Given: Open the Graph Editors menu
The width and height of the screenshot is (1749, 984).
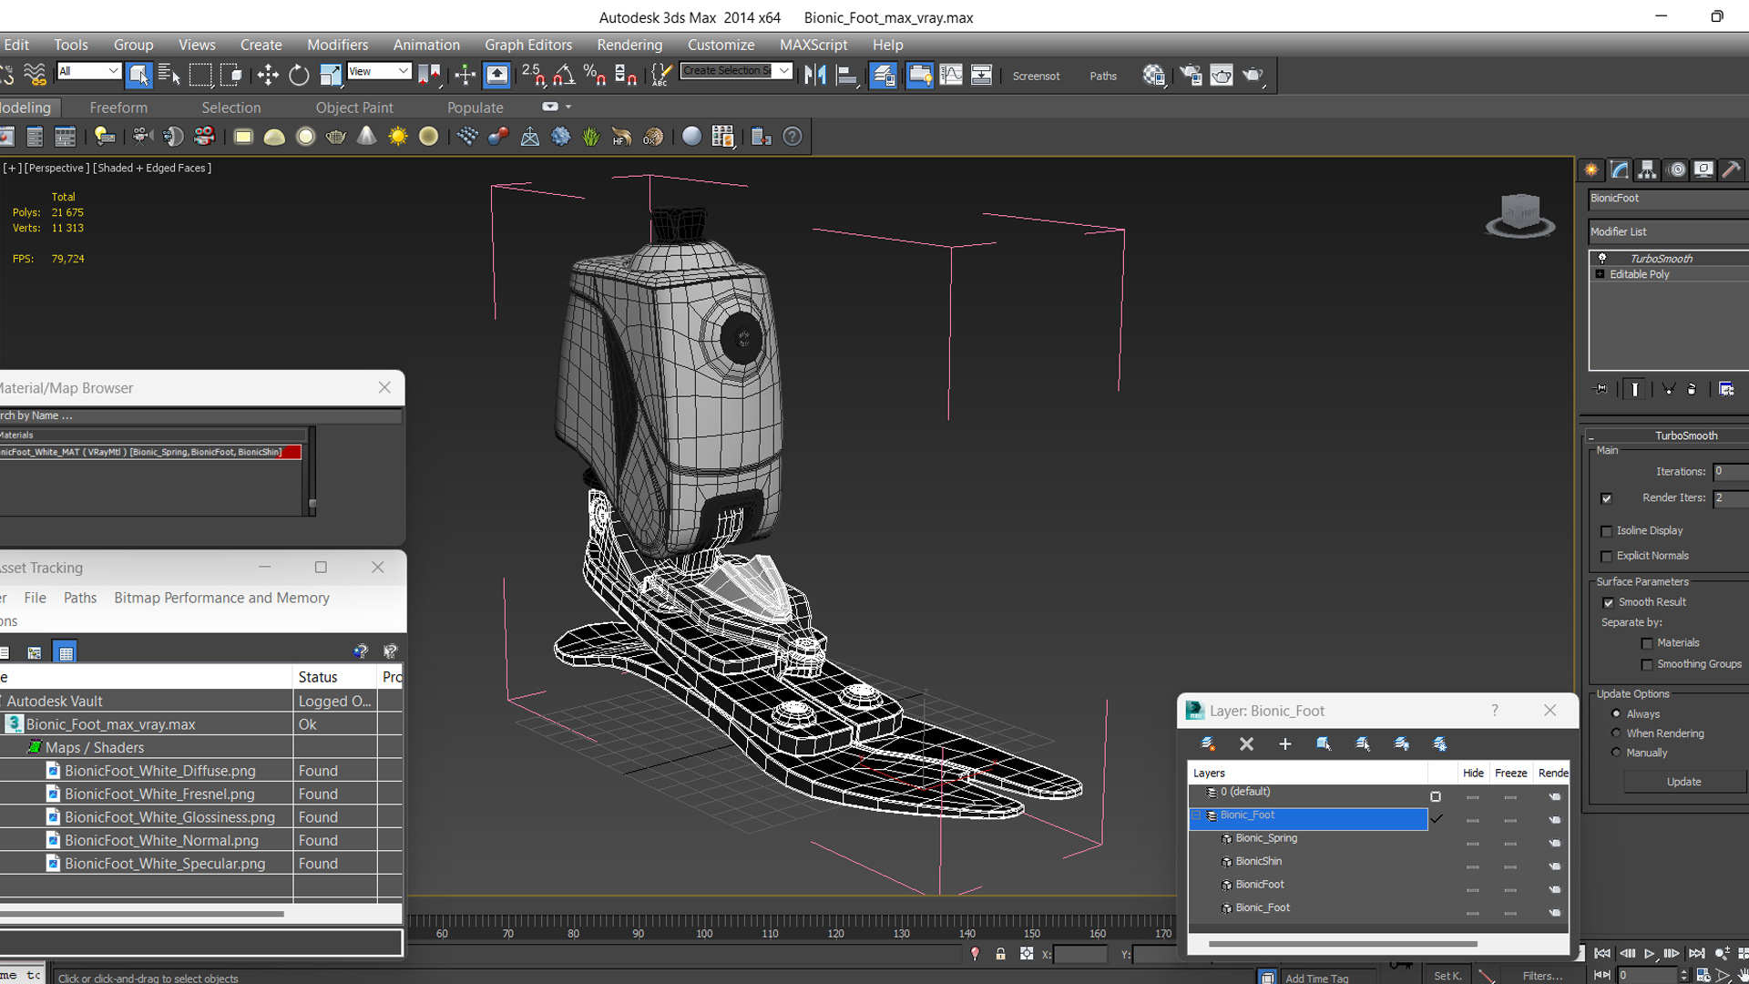Looking at the screenshot, I should 528,45.
